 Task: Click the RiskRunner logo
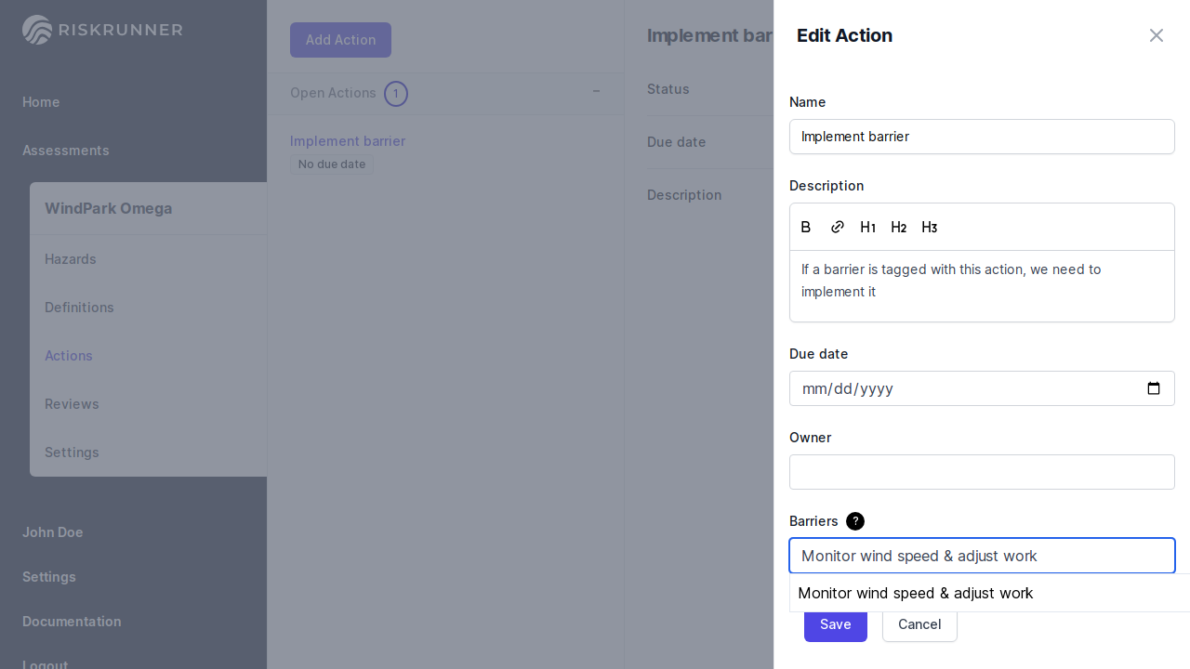102,30
